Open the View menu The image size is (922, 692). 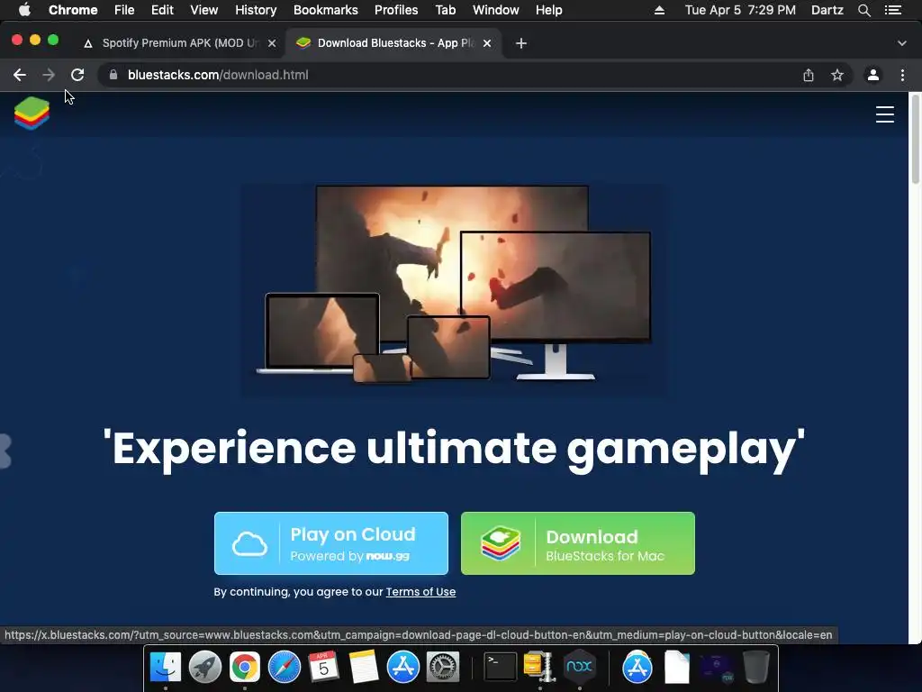(204, 10)
